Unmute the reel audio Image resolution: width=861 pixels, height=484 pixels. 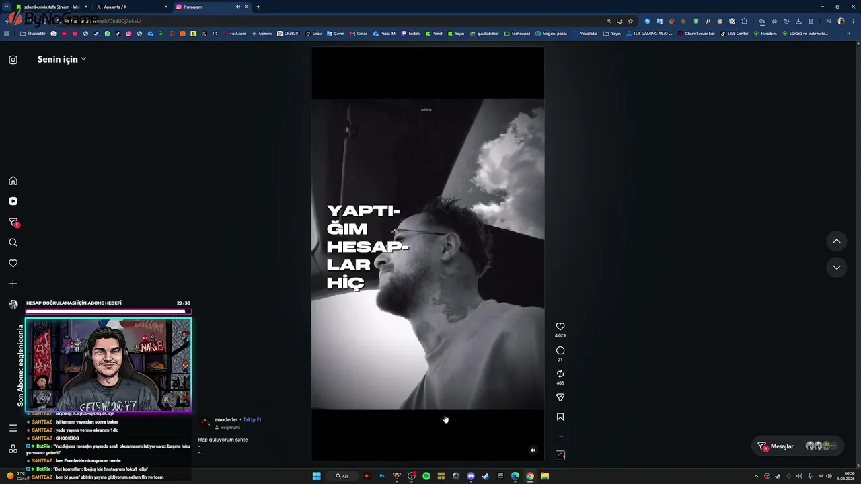click(533, 450)
